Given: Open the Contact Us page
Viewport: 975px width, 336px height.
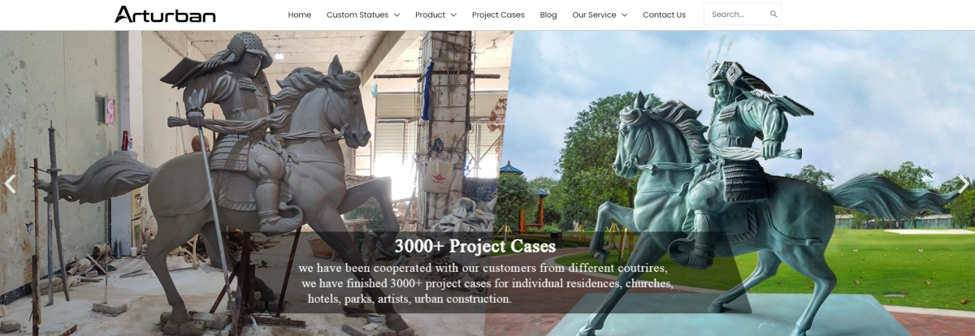Looking at the screenshot, I should pyautogui.click(x=664, y=15).
